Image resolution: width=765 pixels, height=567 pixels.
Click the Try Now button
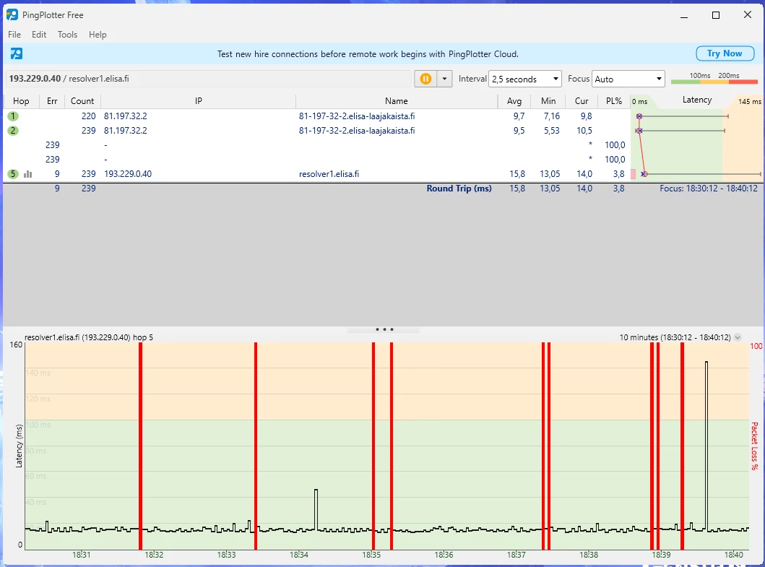click(725, 53)
